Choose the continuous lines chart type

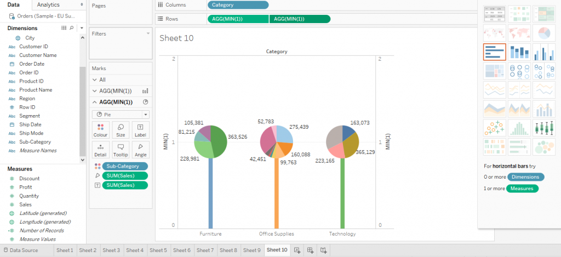[495, 90]
